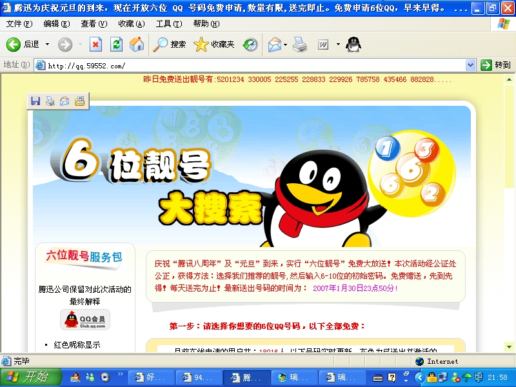The width and height of the screenshot is (516, 387).
Task: Expand the Mail dropdown arrow
Action: click(285, 45)
